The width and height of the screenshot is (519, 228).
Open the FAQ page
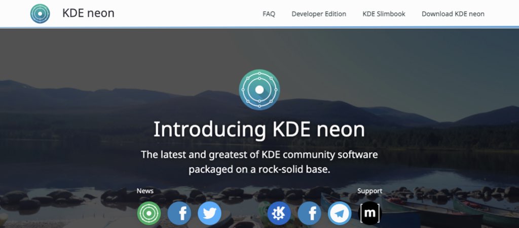coord(269,14)
